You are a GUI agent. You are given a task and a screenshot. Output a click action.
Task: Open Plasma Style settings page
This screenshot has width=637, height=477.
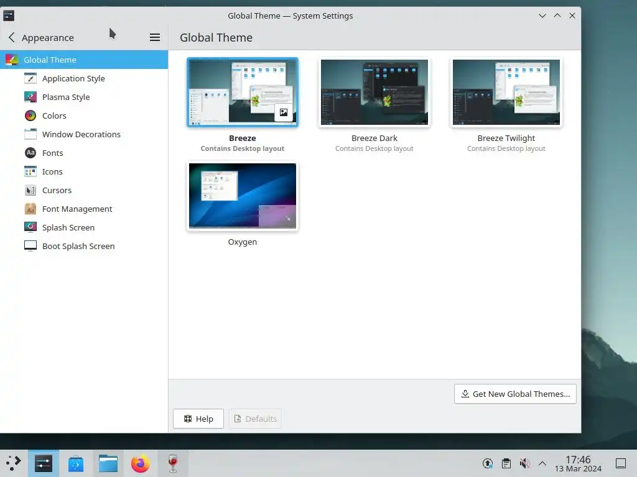[x=84, y=97]
